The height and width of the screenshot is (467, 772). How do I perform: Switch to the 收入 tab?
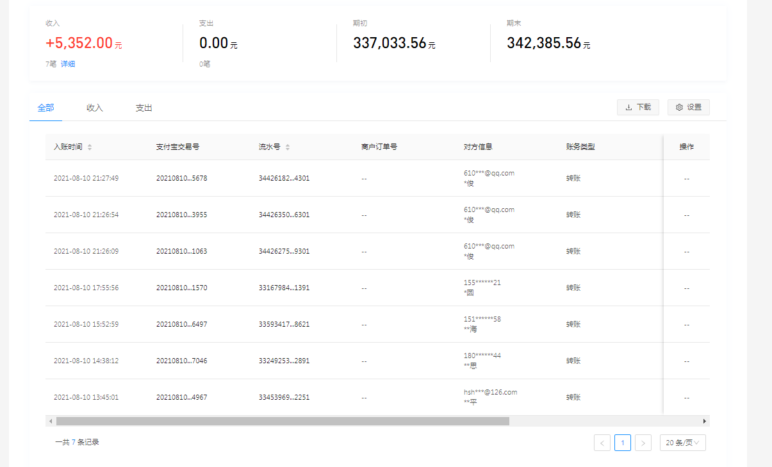[95, 108]
